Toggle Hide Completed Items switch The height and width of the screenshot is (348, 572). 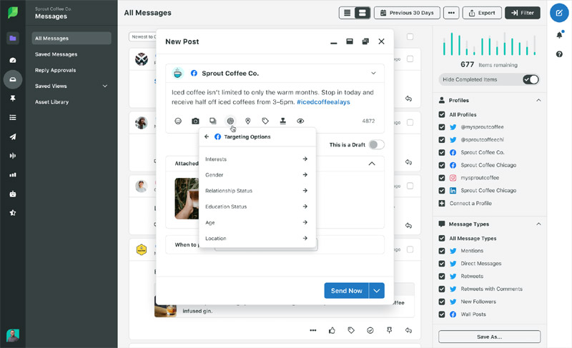click(531, 79)
